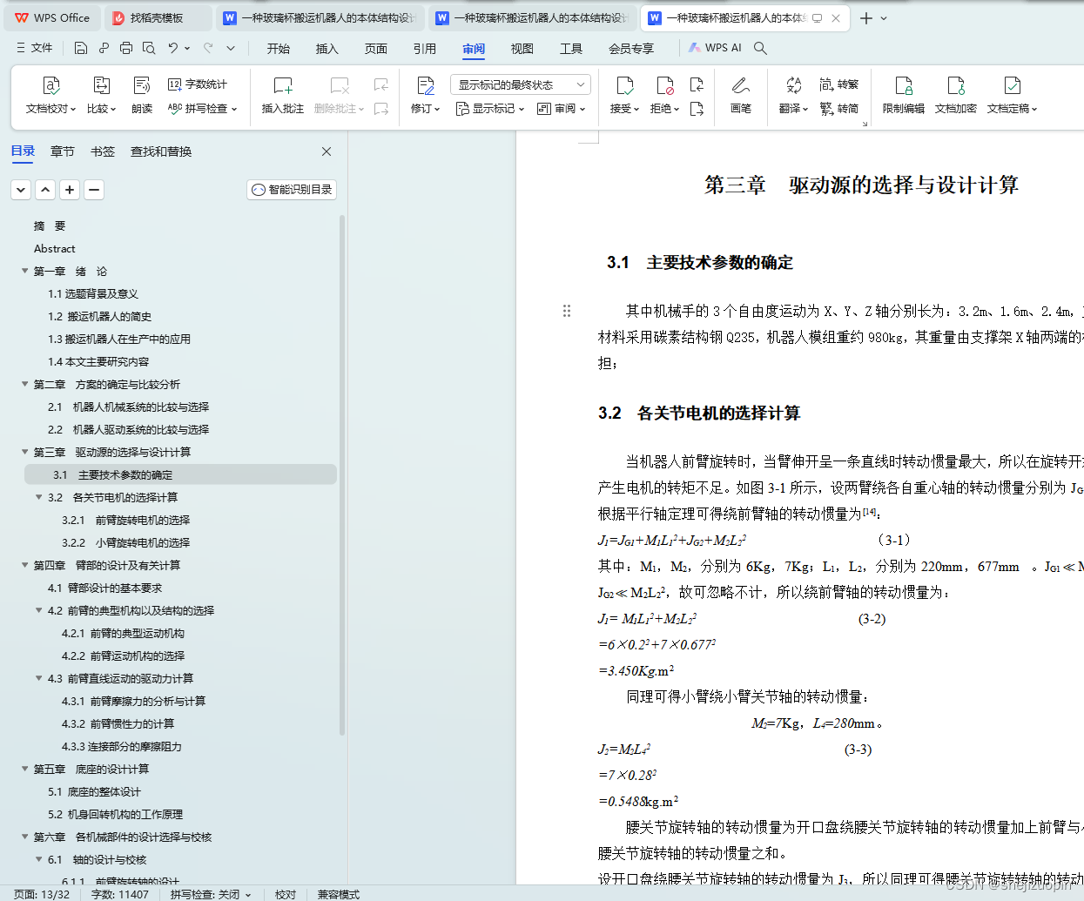Open 显示标记的最终状态 dropdown
The image size is (1084, 901).
pyautogui.click(x=521, y=84)
